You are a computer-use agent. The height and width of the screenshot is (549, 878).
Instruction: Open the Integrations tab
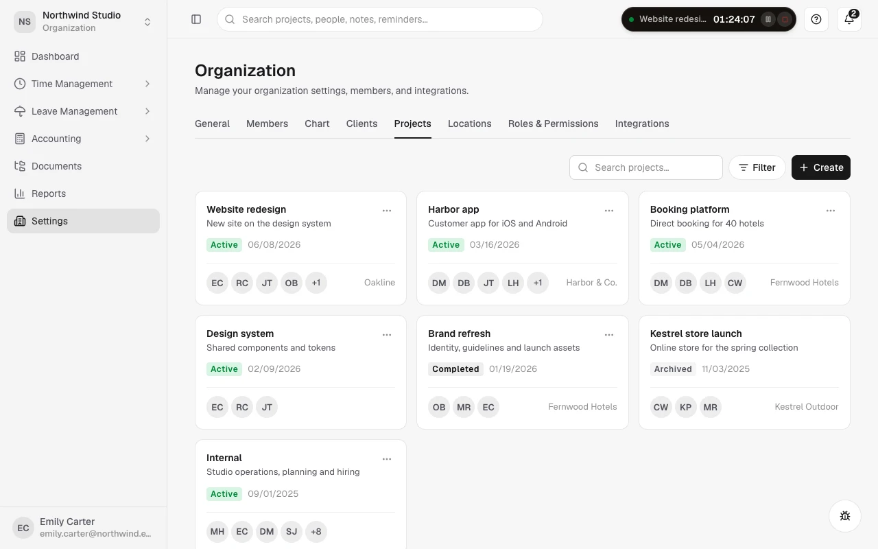click(642, 124)
